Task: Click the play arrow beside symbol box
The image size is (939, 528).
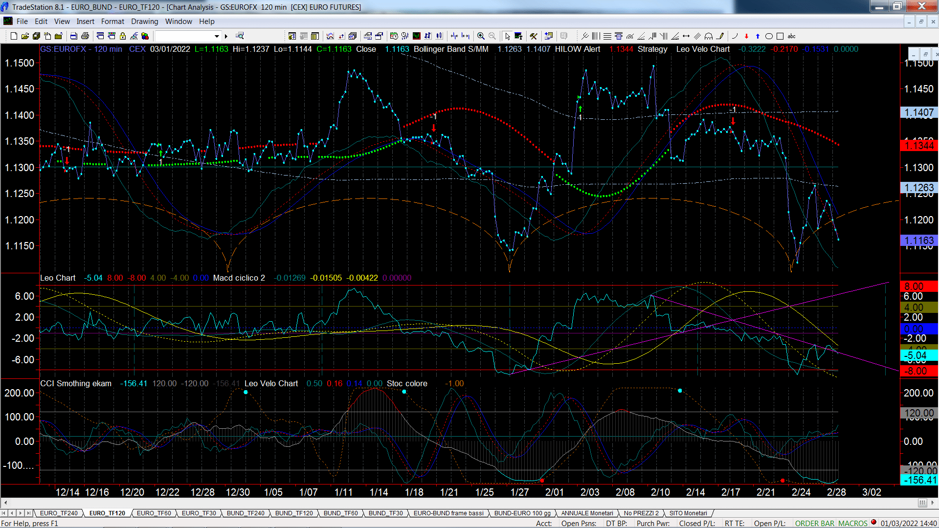Action: tap(226, 36)
